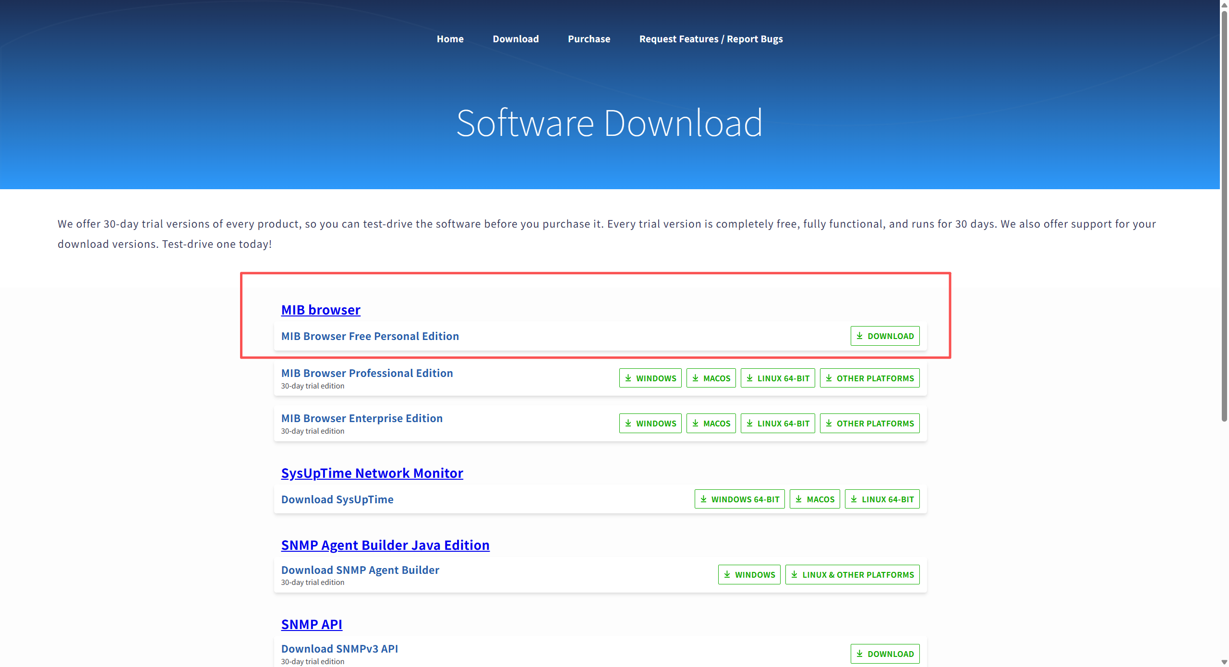The height and width of the screenshot is (667, 1229).
Task: Go to the Home menu item
Action: tap(450, 39)
